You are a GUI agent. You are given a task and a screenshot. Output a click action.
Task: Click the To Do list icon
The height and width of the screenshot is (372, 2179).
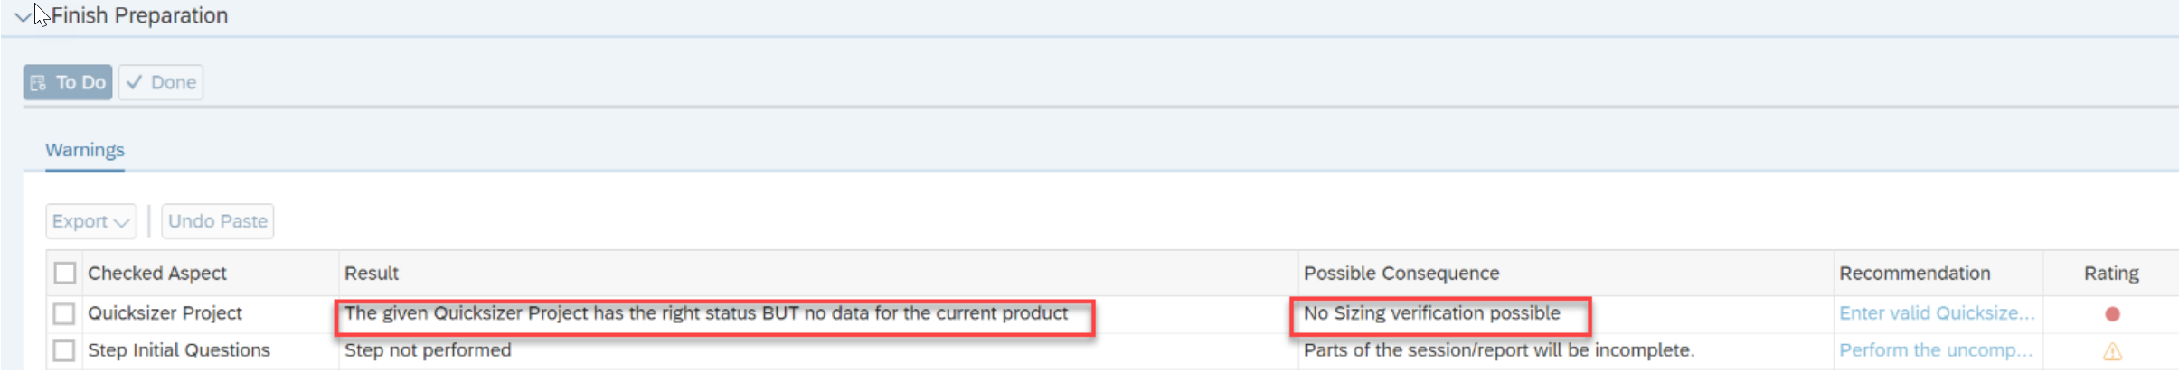[x=38, y=83]
